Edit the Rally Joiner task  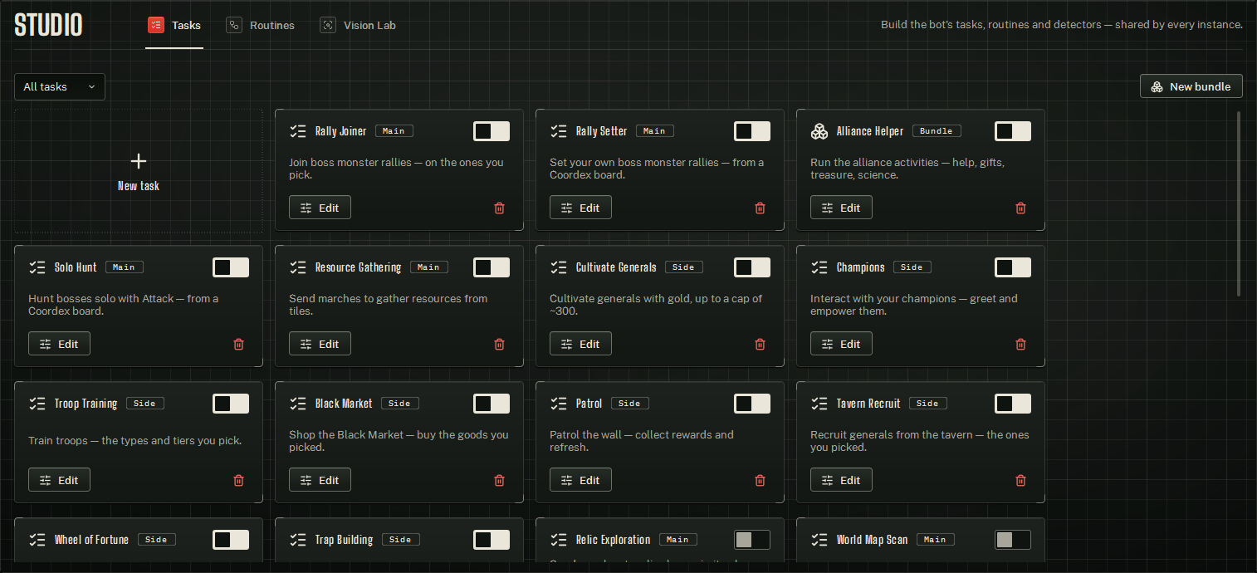click(x=320, y=208)
